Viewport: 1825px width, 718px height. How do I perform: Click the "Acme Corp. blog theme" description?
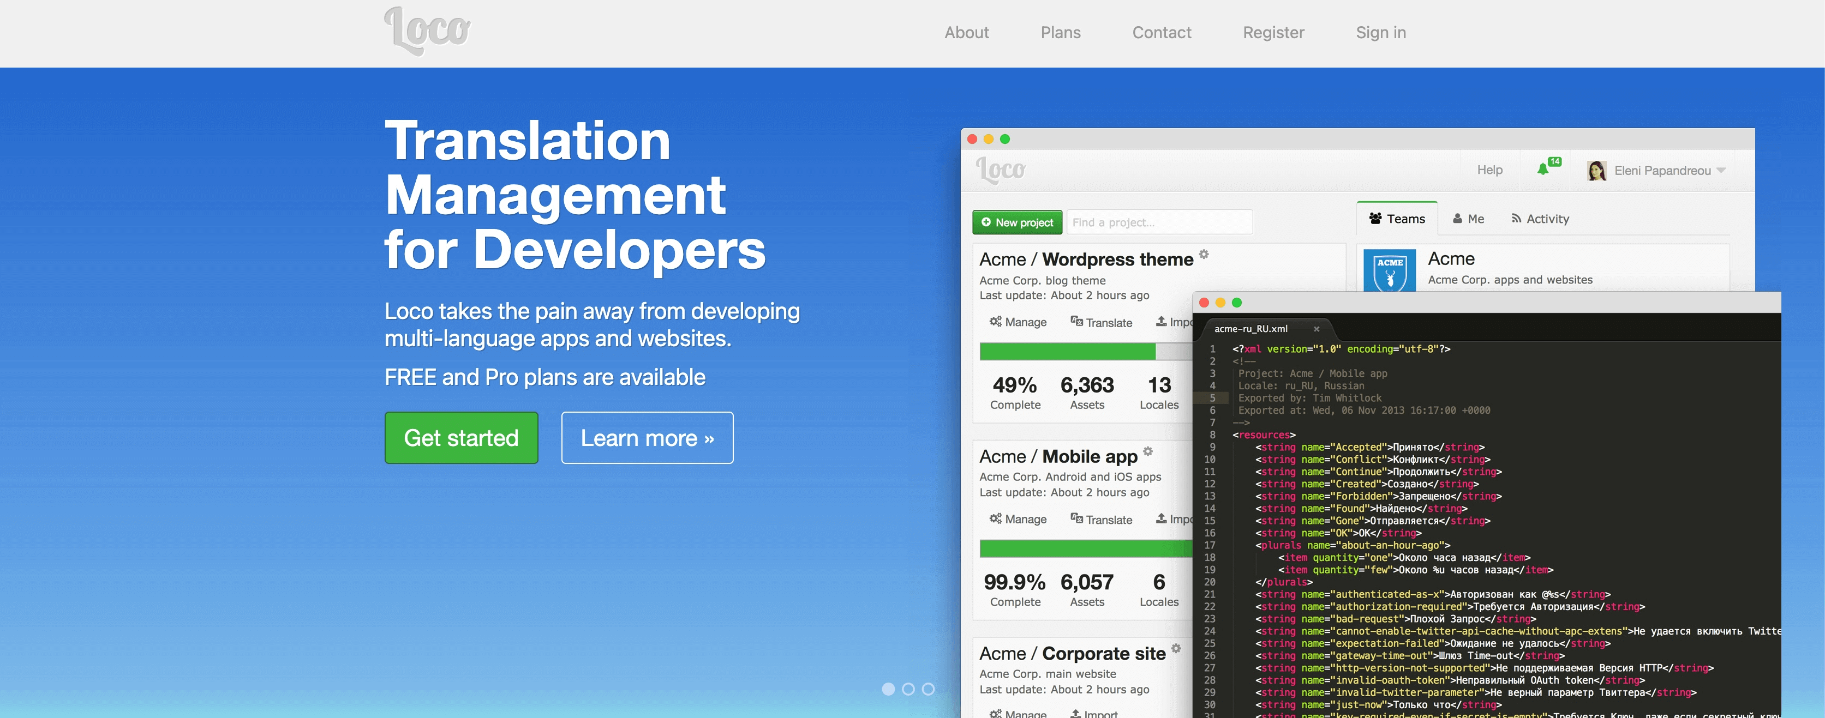tap(1042, 280)
